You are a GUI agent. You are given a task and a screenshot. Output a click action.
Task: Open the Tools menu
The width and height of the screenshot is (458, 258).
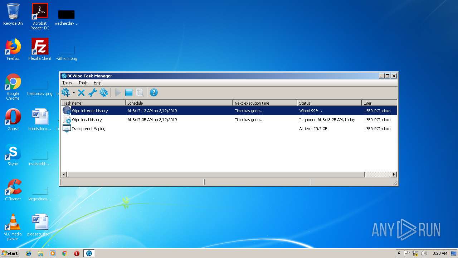pos(83,83)
